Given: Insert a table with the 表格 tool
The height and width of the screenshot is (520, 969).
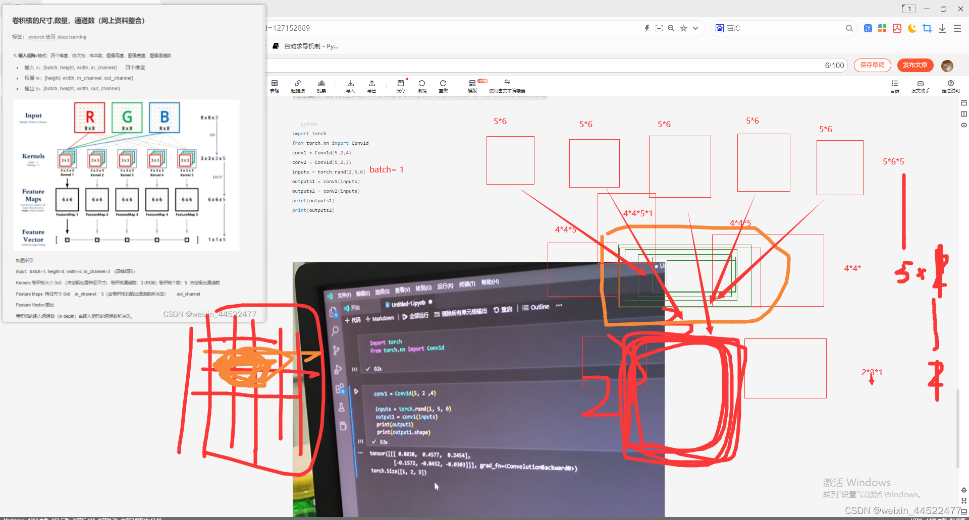Looking at the screenshot, I should click(x=275, y=86).
